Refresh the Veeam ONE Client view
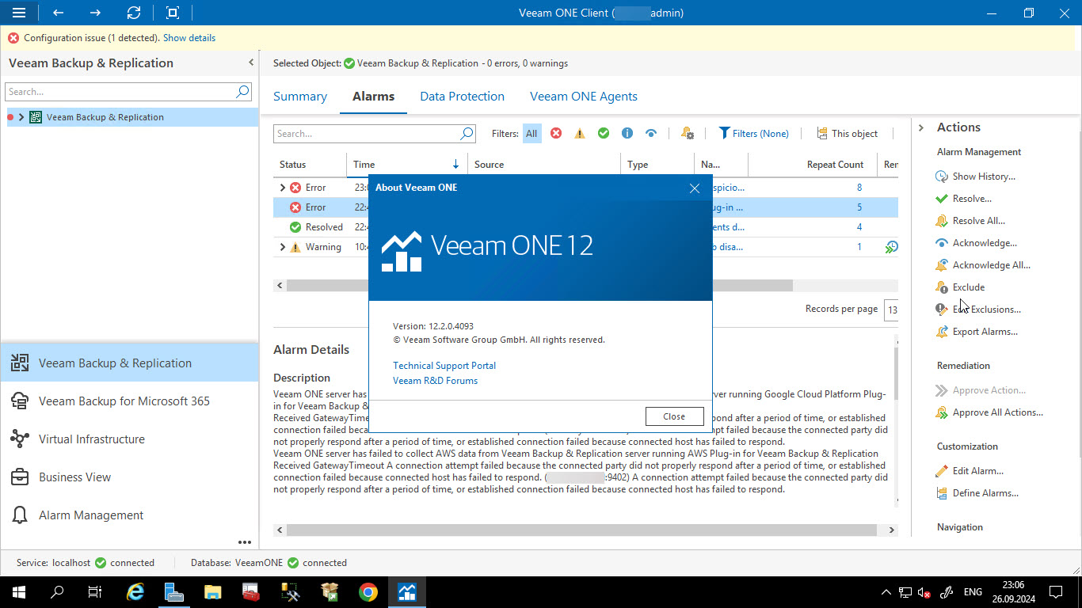1082x608 pixels. click(x=134, y=13)
